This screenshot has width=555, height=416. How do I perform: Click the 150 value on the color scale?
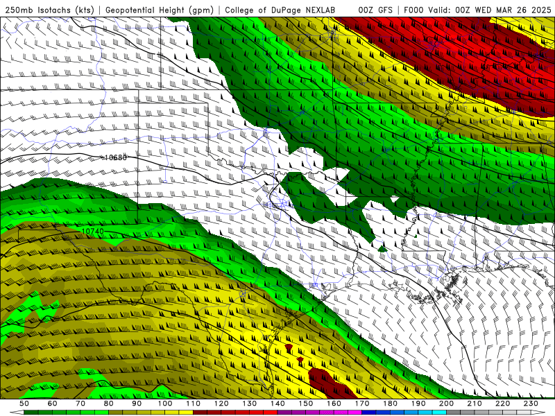click(306, 404)
